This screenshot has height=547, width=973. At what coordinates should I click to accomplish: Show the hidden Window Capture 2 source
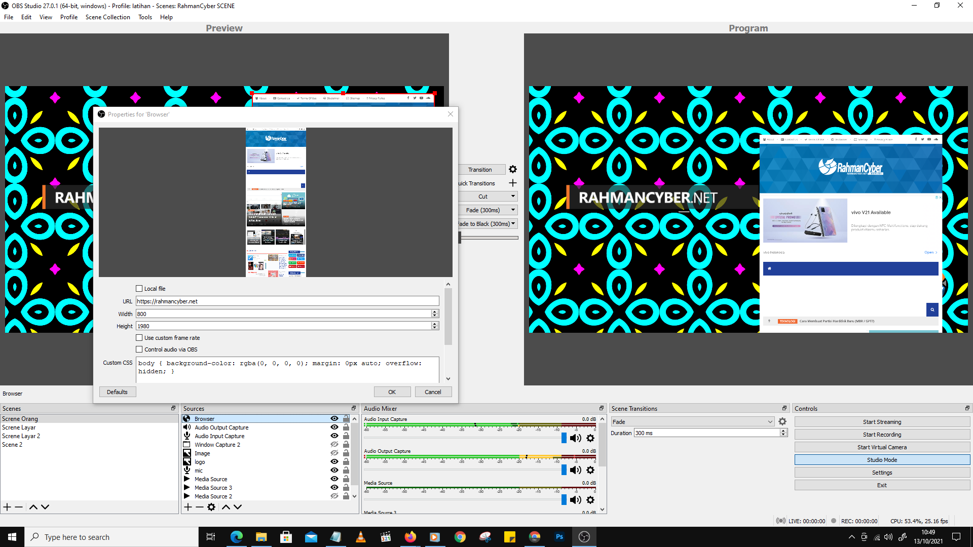pyautogui.click(x=334, y=444)
